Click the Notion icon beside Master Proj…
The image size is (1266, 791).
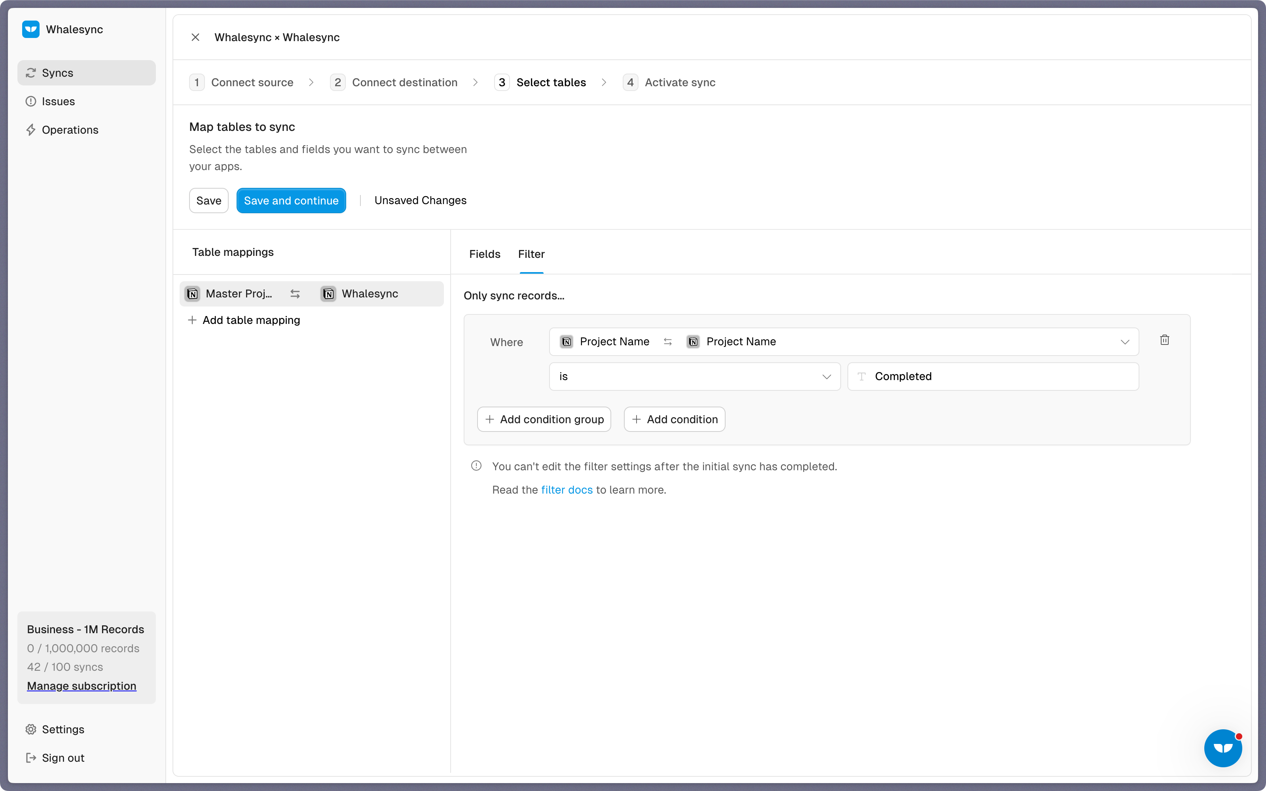[193, 294]
